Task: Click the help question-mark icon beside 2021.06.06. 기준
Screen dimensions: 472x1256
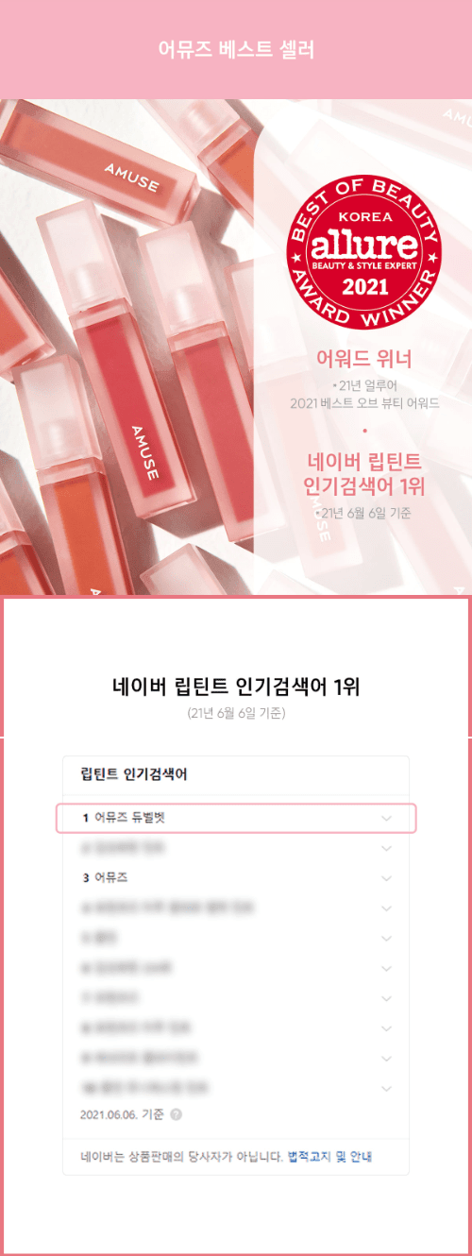Action: [x=177, y=1114]
